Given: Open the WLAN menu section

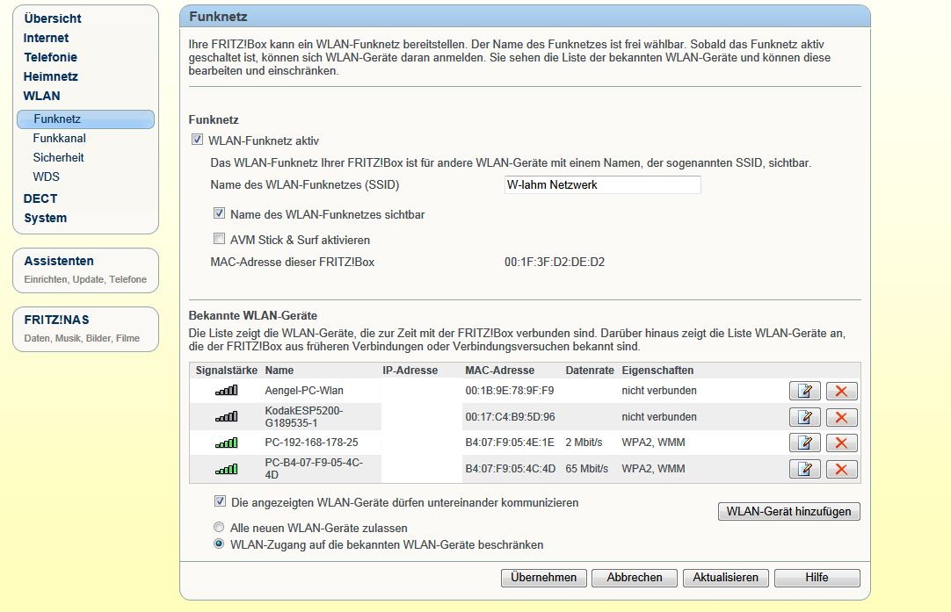Looking at the screenshot, I should (x=42, y=96).
